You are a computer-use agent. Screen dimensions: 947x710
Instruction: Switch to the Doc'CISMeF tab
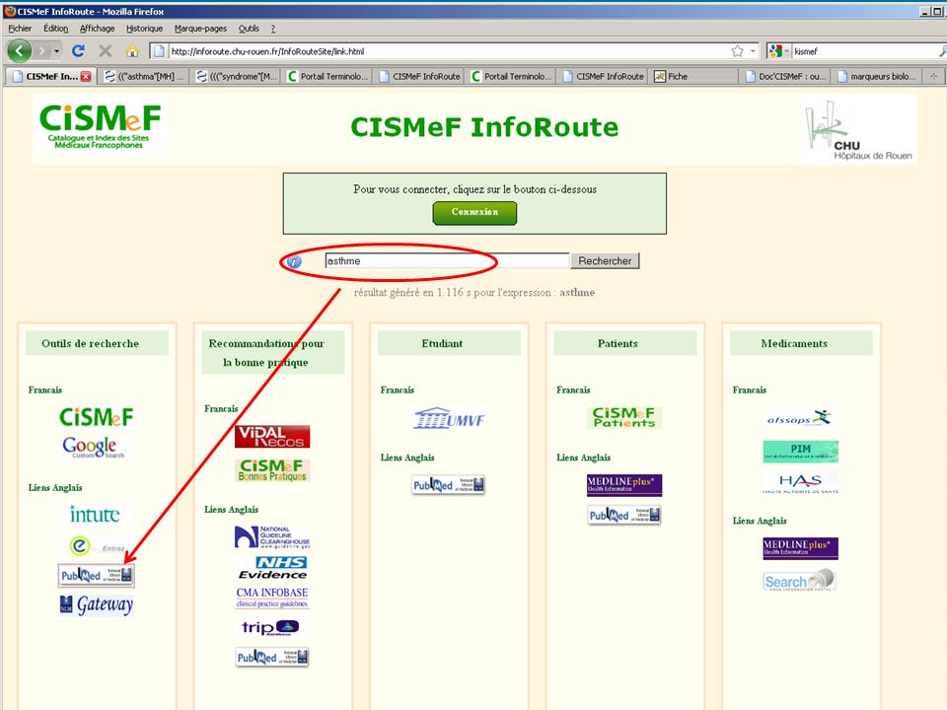pyautogui.click(x=786, y=76)
